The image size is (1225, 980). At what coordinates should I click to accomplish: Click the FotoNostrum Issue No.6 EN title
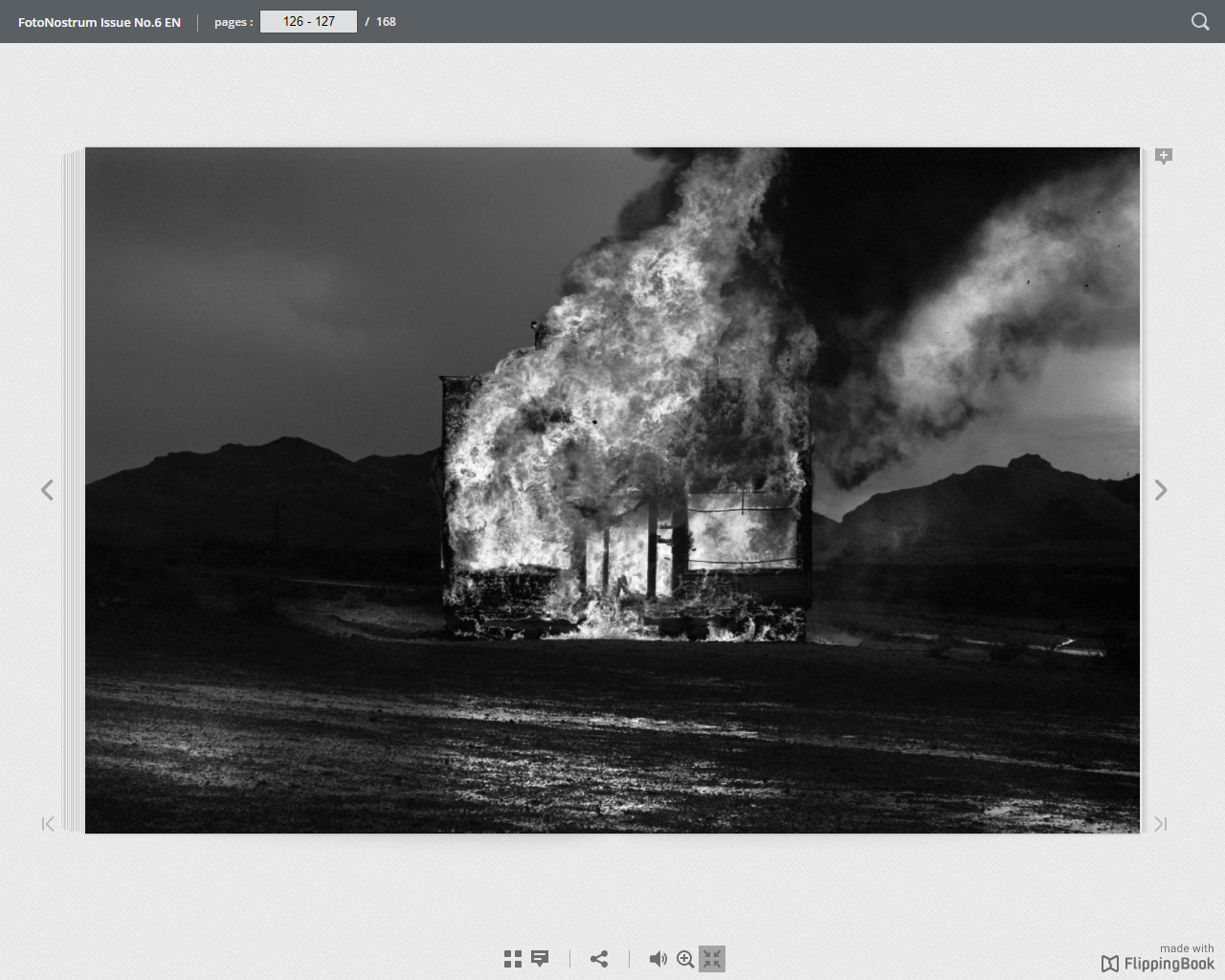pyautogui.click(x=100, y=22)
